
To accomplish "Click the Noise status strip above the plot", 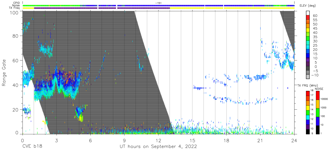I will pos(158,5).
